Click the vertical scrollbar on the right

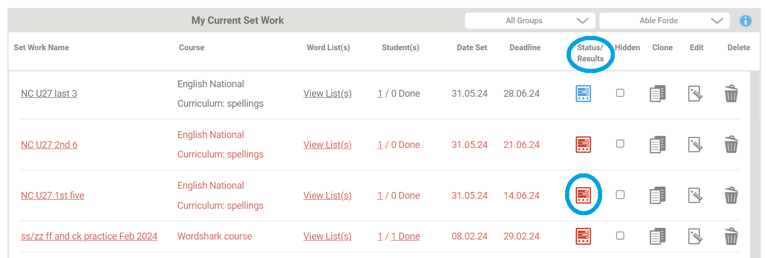coord(754,164)
